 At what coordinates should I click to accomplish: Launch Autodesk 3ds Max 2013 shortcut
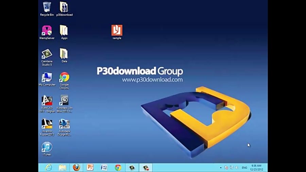[64, 104]
